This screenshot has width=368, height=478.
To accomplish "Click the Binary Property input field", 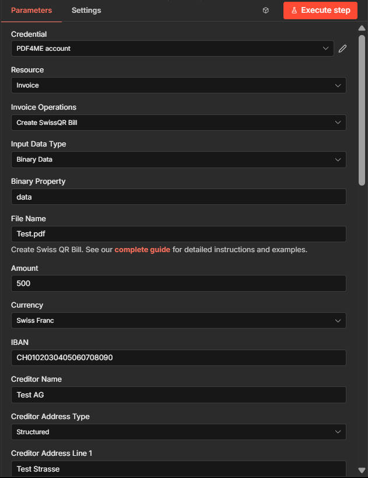I will click(x=178, y=197).
